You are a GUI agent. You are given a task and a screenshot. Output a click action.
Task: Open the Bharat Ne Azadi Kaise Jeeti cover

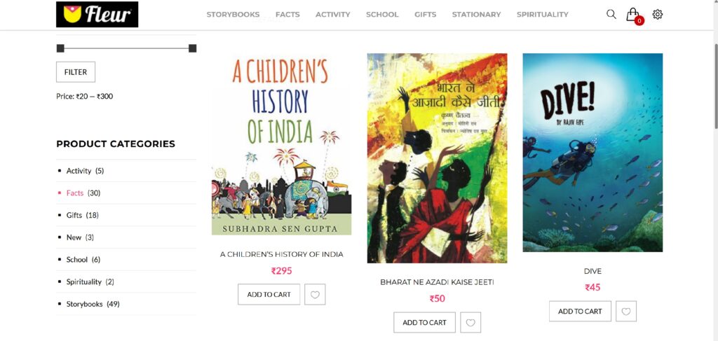click(437, 158)
